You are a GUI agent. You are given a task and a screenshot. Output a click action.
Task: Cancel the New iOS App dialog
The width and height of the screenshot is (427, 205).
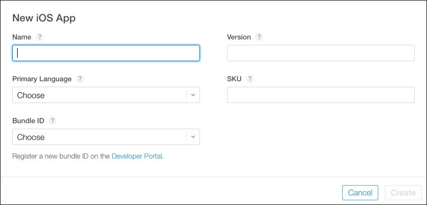pyautogui.click(x=360, y=193)
